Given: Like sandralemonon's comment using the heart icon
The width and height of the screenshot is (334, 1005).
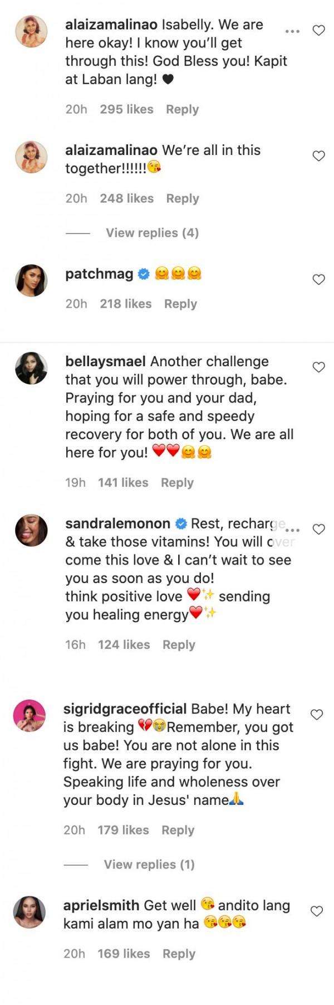Looking at the screenshot, I should [319, 530].
